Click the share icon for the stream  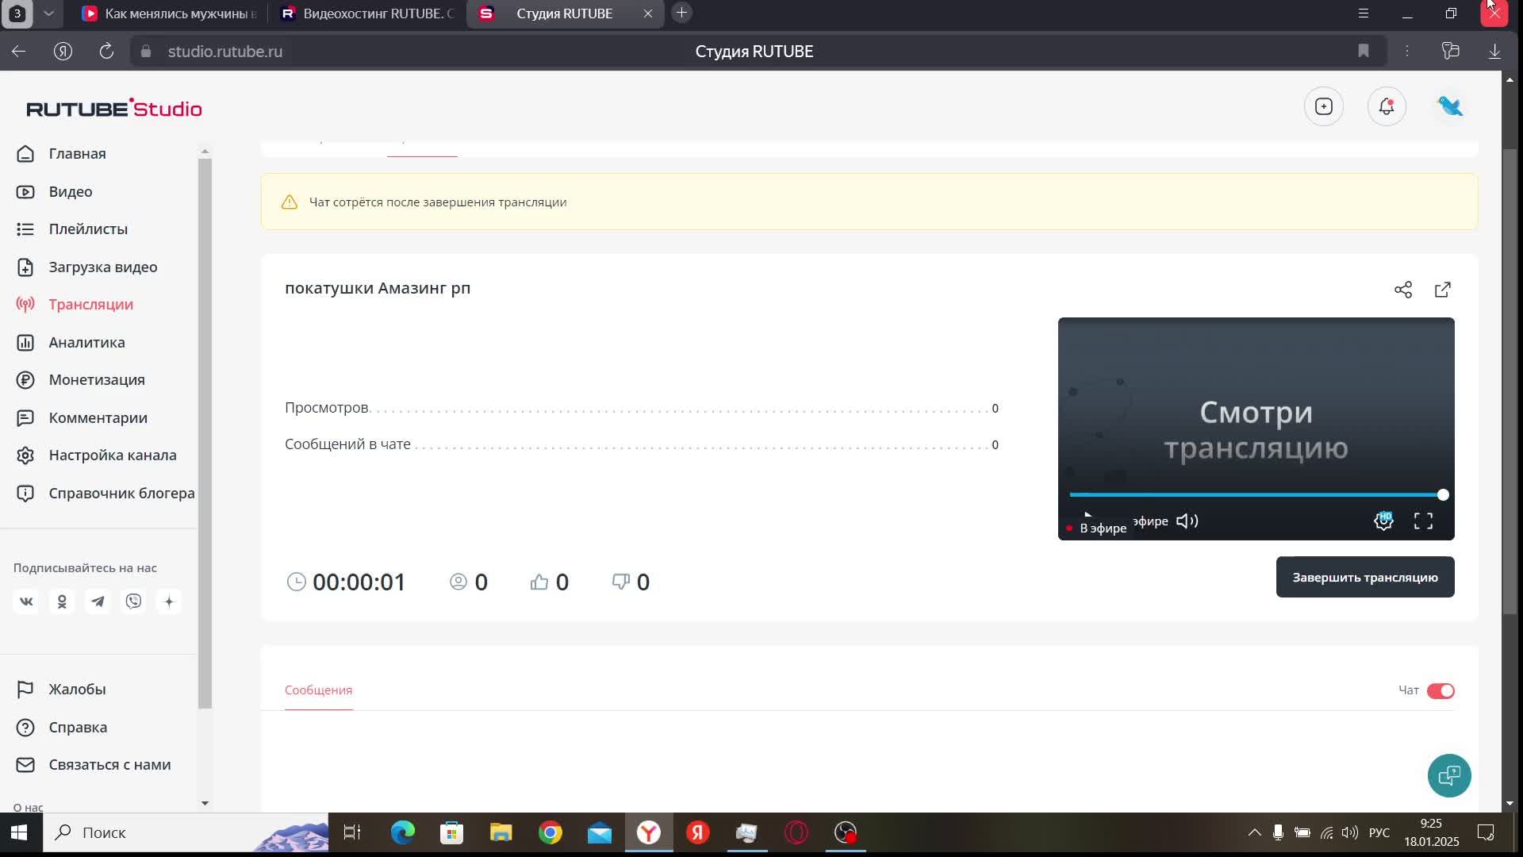point(1402,290)
